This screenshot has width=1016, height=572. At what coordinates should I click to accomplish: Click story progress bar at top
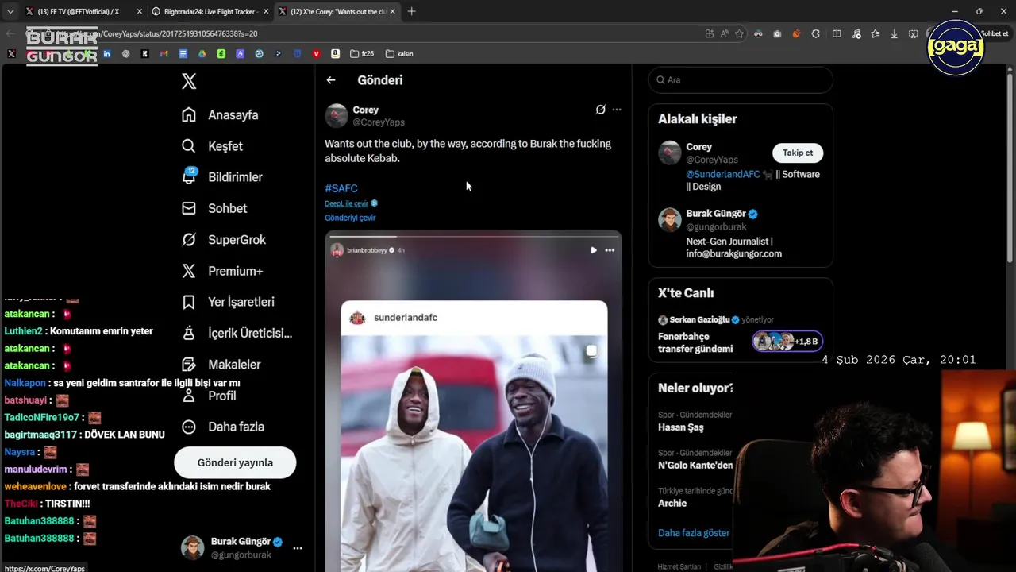click(473, 237)
